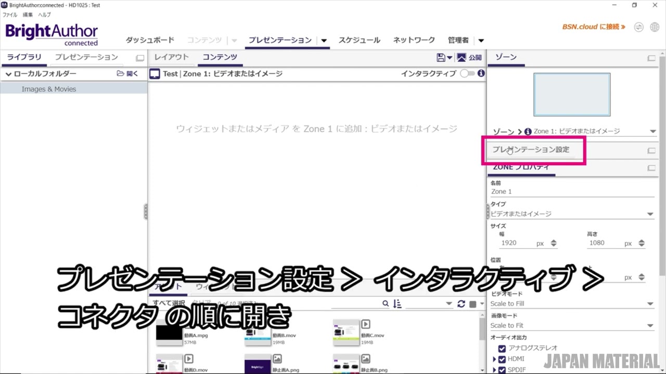Image resolution: width=666 pixels, height=374 pixels.
Task: Open the タイプ ビデオまたはイメージ dropdown
Action: pyautogui.click(x=572, y=214)
